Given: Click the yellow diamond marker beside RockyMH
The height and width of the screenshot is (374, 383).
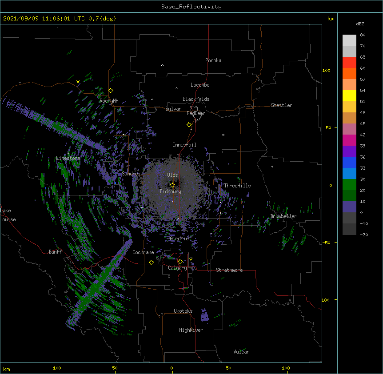Looking at the screenshot, I should coord(111,91).
